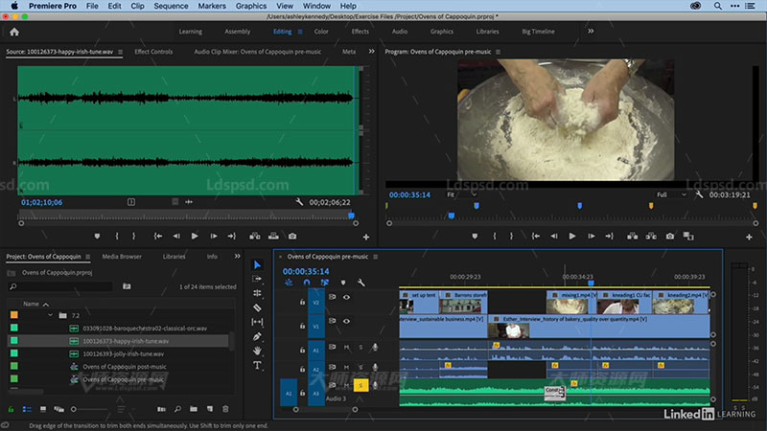Open Audio Clip Mixer tab
Viewport: 767px width, 431px height.
tap(258, 52)
